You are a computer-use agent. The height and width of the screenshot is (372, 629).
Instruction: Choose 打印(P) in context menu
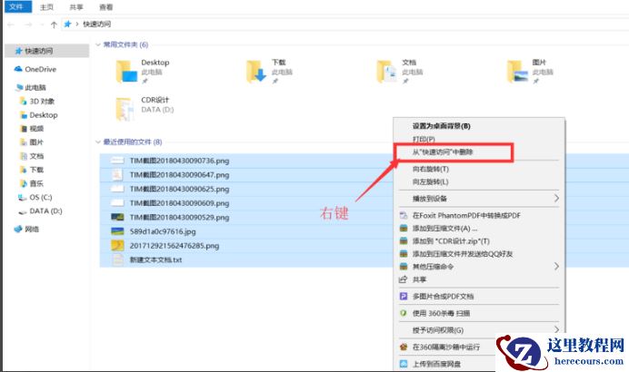424,139
